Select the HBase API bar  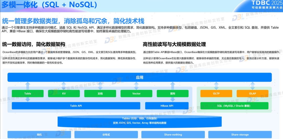point(167,106)
